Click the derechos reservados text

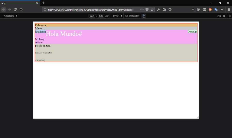43,53
